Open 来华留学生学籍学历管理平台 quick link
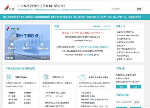This screenshot has width=150, height=108. [x=128, y=36]
